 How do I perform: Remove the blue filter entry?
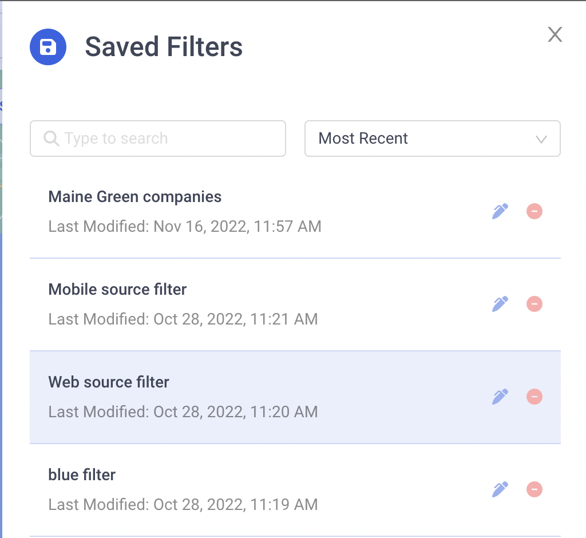click(x=534, y=489)
